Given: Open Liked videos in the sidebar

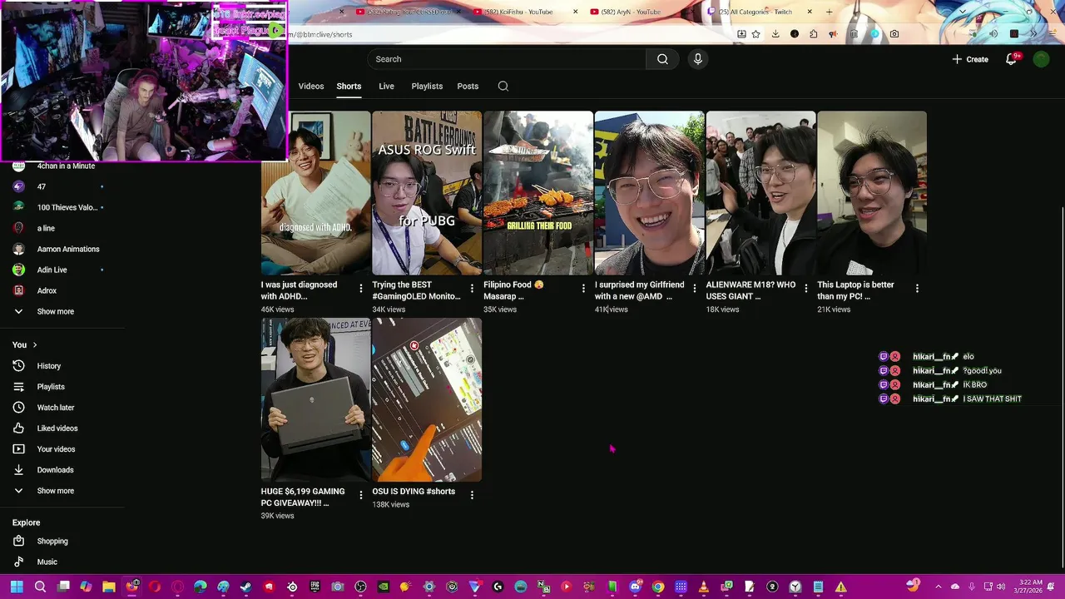Looking at the screenshot, I should point(57,428).
